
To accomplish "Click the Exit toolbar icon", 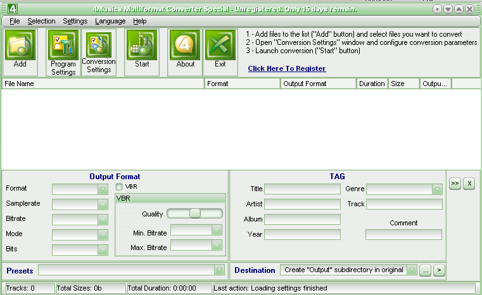I will click(x=220, y=45).
